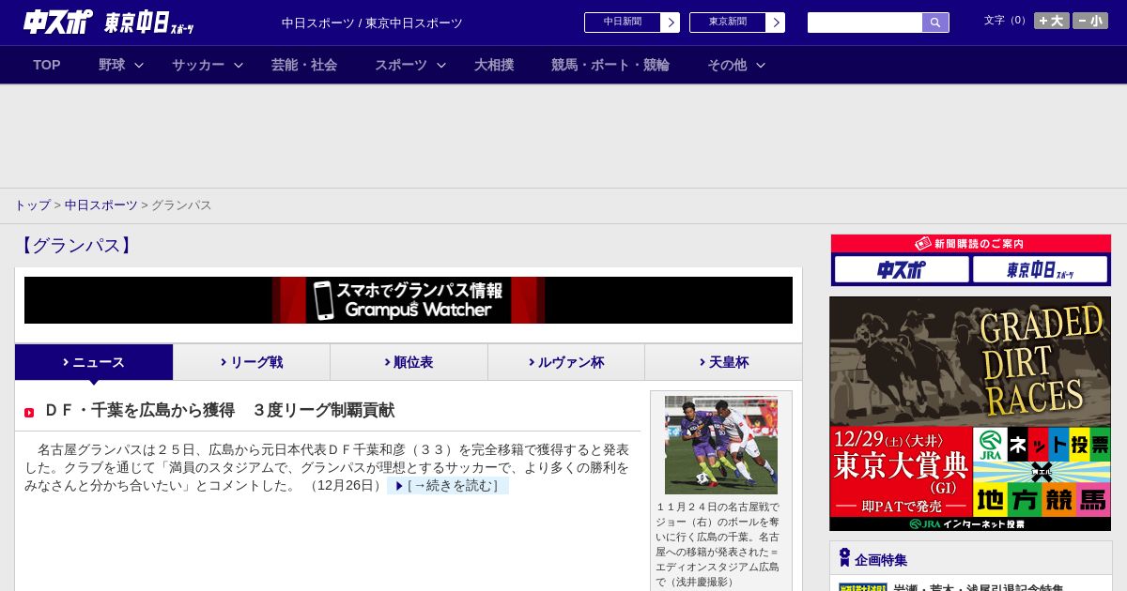Screen dimensions: 1127x591
Task: Click 中スポ subscription banner button
Action: coord(902,270)
